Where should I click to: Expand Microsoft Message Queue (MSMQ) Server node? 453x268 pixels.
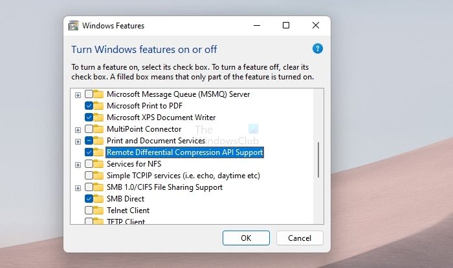tap(78, 95)
